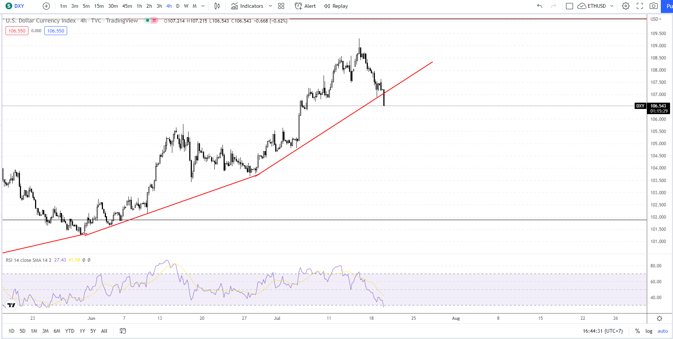This screenshot has height=339, width=673.
Task: Open the go-to-date calendar icon
Action: click(x=123, y=331)
